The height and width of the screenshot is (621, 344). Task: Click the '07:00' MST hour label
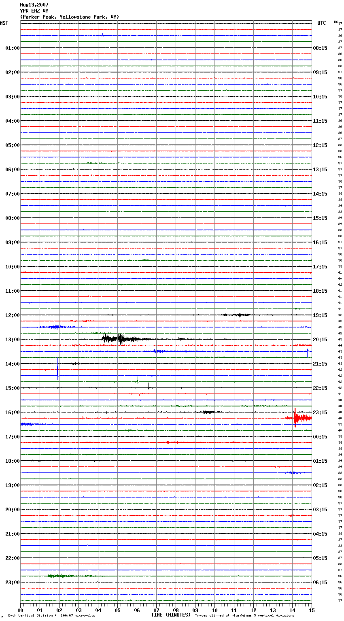pos(13,194)
